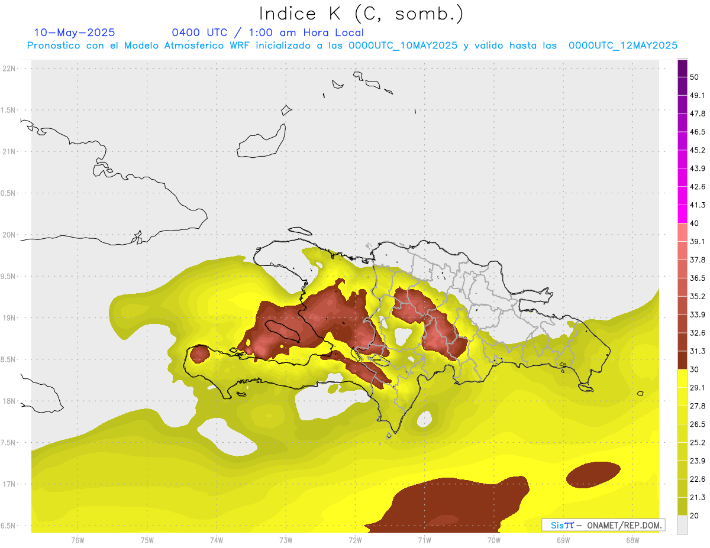Pick the gray band below 20 on the scale
710x548 pixels.
click(682, 525)
